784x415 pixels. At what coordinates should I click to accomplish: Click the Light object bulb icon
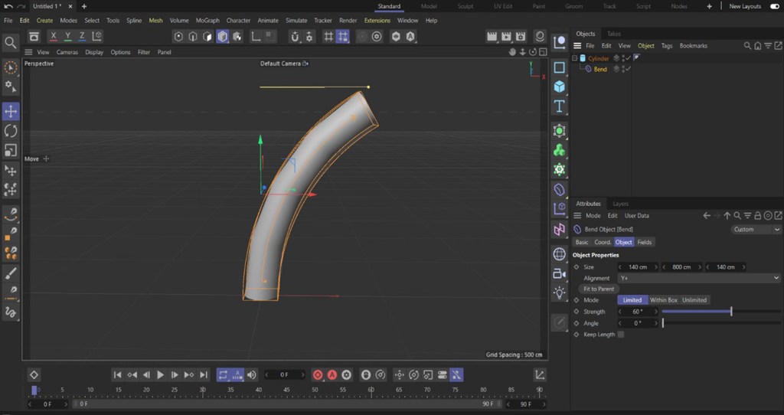560,292
